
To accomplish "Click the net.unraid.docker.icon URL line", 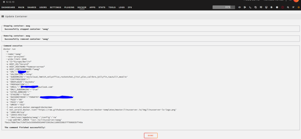I will (91, 110).
